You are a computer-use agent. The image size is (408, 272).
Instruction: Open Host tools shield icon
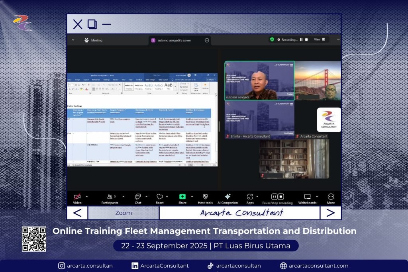tap(205, 197)
